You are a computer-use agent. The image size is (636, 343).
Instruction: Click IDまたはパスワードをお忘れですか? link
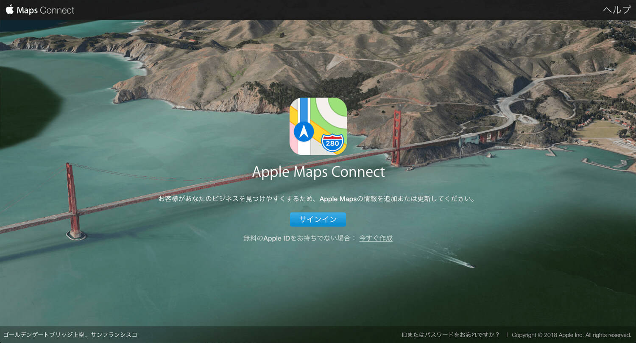coord(451,335)
